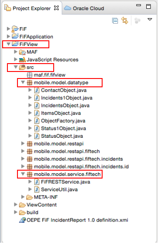Click the Oracle Cloud tab cloud icon
This screenshot has width=158, height=243.
pos(67,8)
